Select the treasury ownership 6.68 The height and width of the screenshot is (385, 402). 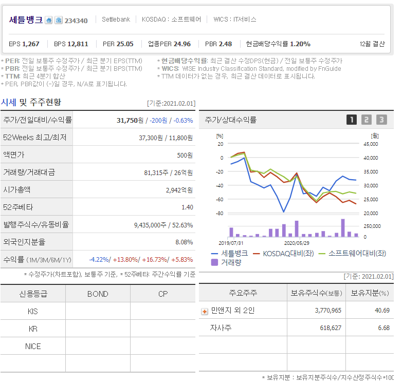pyautogui.click(x=383, y=328)
